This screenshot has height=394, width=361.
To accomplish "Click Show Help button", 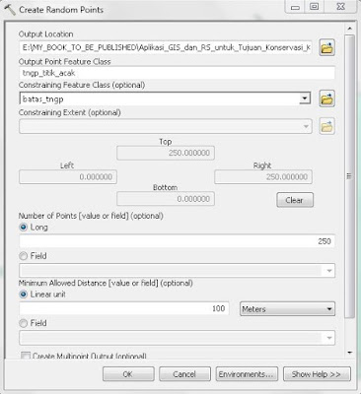I will coord(317,374).
